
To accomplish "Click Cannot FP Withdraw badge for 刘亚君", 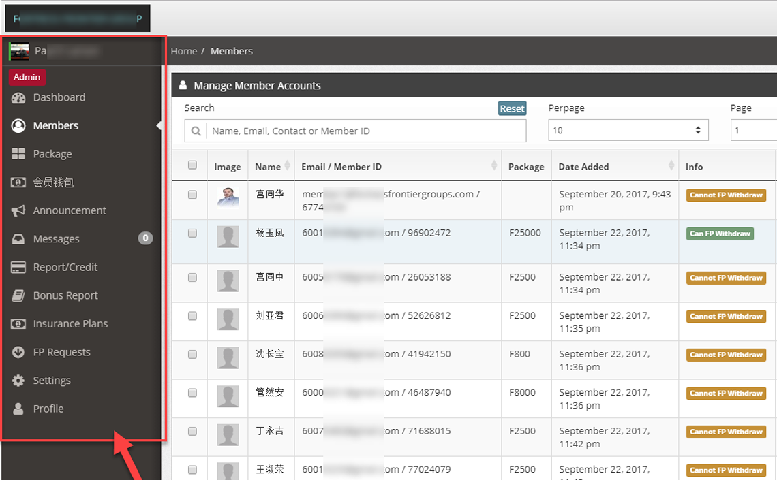I will tap(726, 316).
